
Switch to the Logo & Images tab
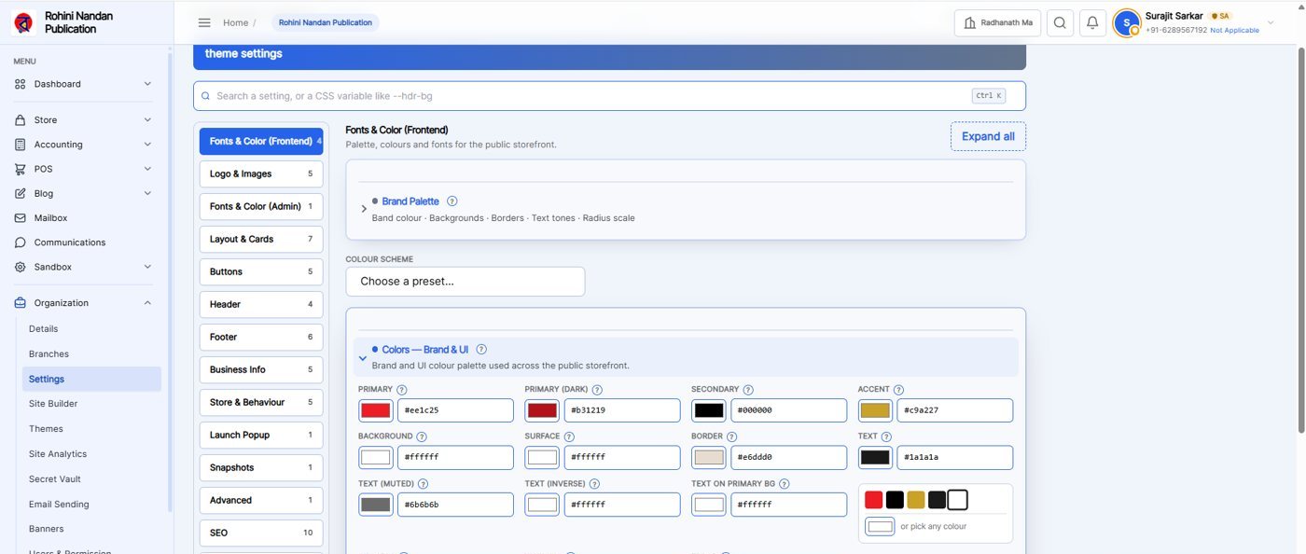(261, 174)
